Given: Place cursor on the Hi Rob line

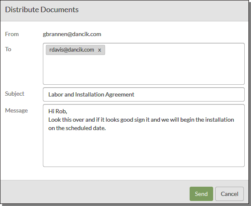Looking at the screenshot, I should point(58,111).
